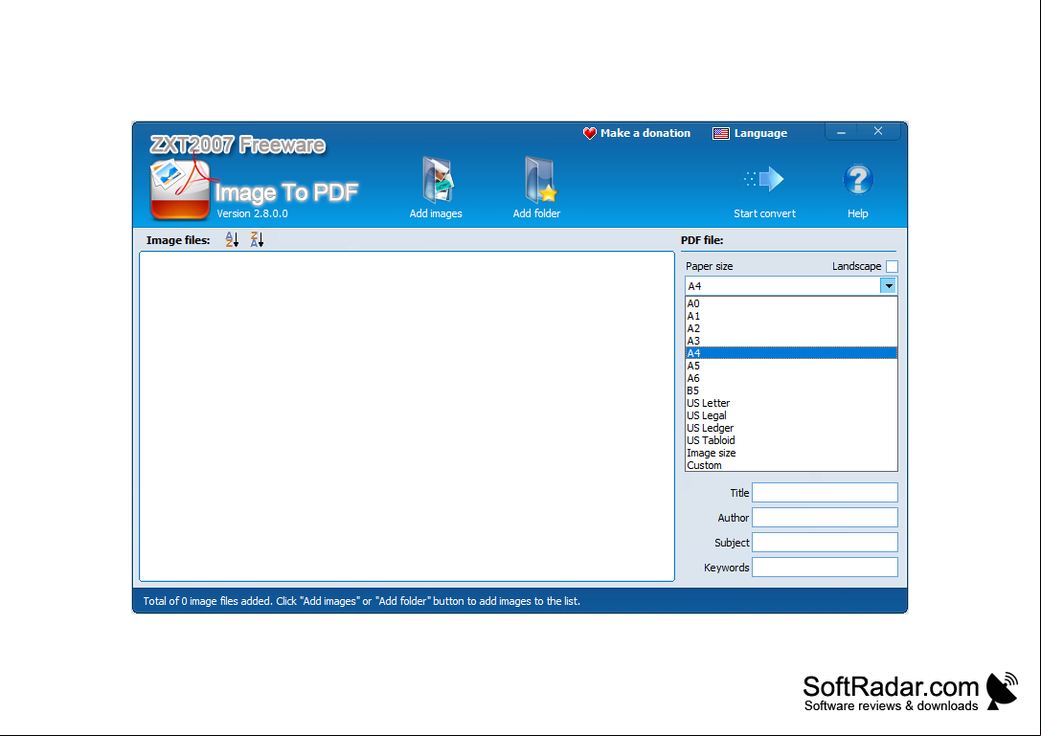
Task: Select A0 paper size option
Action: click(791, 303)
